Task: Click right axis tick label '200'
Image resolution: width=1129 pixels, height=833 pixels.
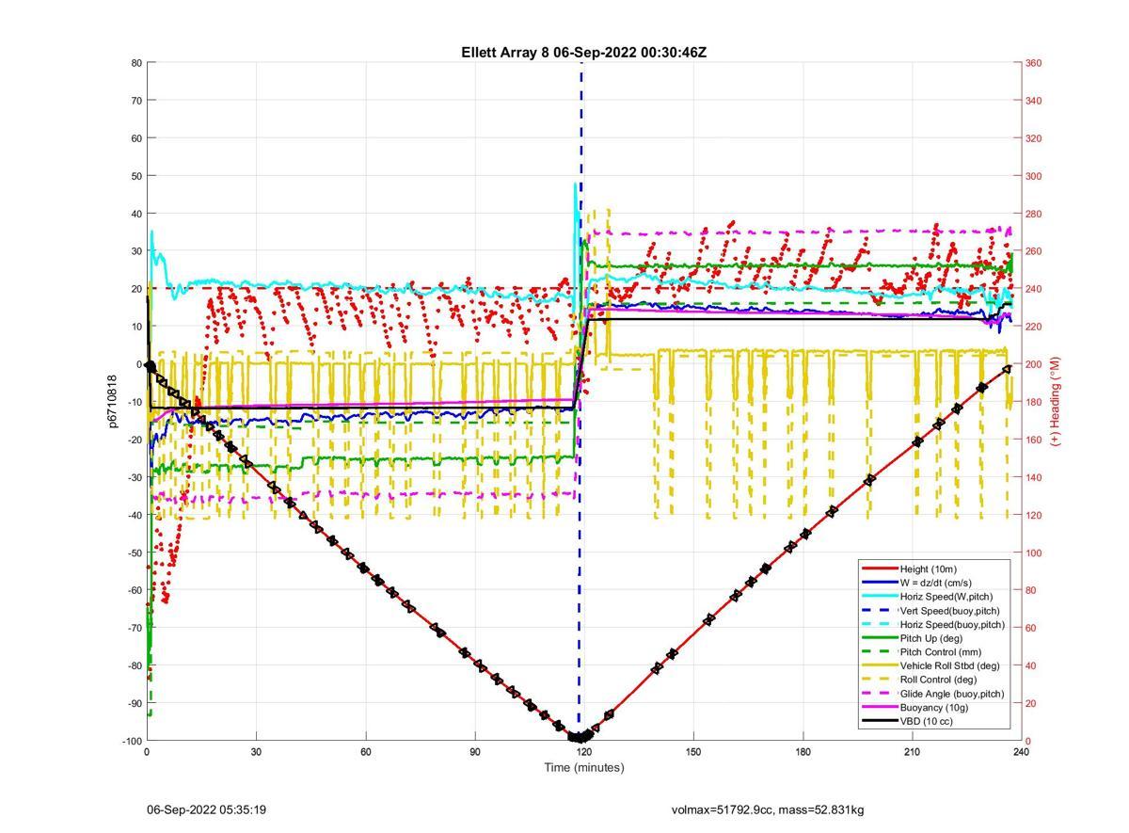Action: pos(1033,364)
